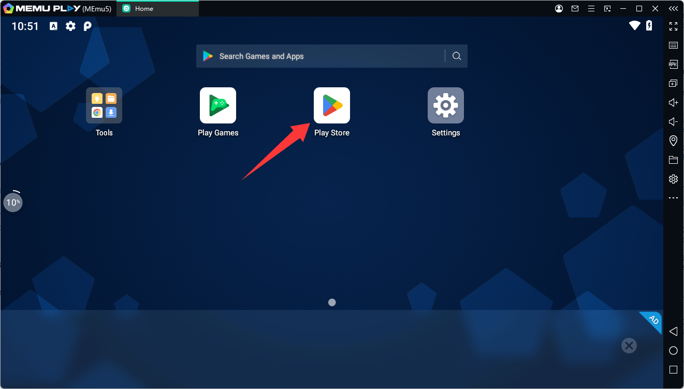Open MEmu emulator settings gear

click(673, 179)
